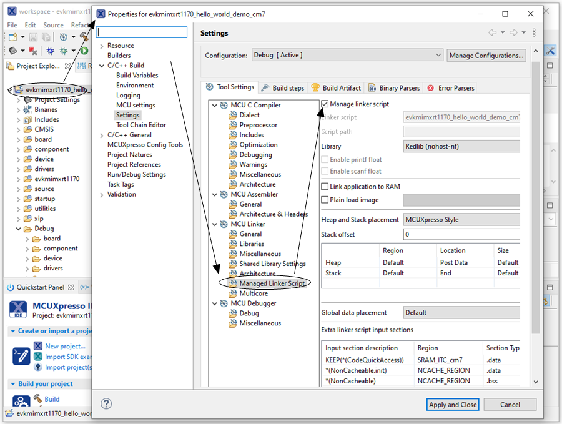Image resolution: width=562 pixels, height=424 pixels.
Task: Switch to the Build Artifact tab
Action: (x=336, y=88)
